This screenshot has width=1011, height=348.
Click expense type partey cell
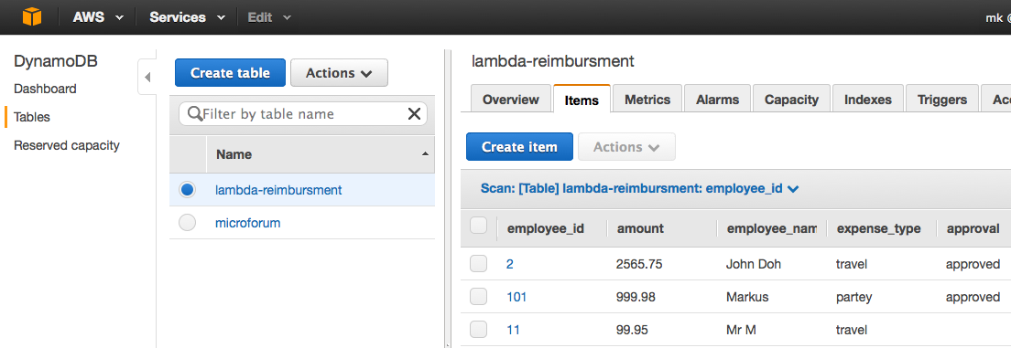click(853, 297)
